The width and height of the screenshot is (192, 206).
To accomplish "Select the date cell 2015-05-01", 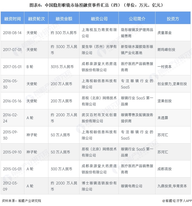I will (12, 169).
